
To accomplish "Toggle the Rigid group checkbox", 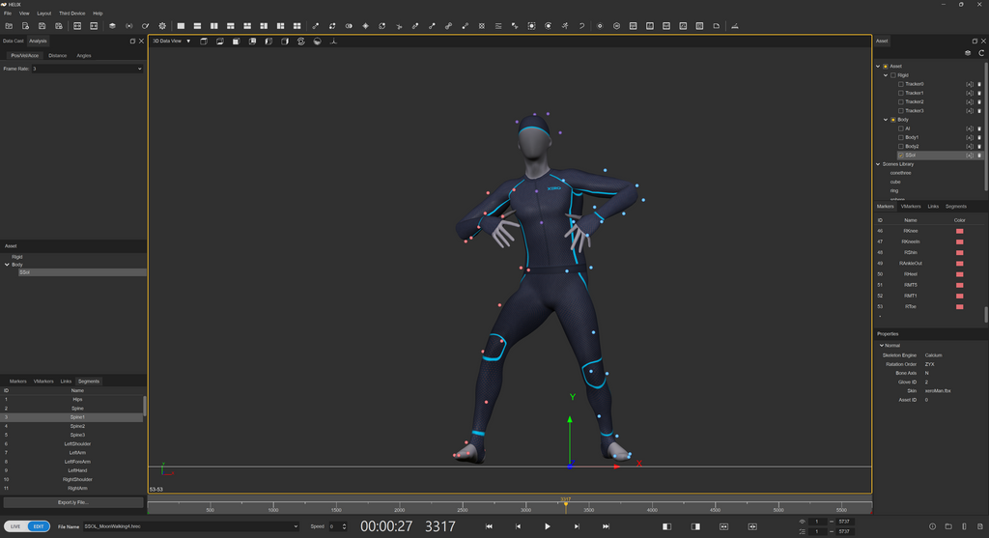I will (x=893, y=75).
